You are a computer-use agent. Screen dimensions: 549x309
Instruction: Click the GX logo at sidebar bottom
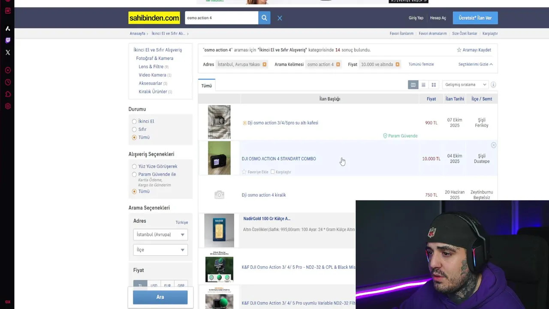[8, 302]
